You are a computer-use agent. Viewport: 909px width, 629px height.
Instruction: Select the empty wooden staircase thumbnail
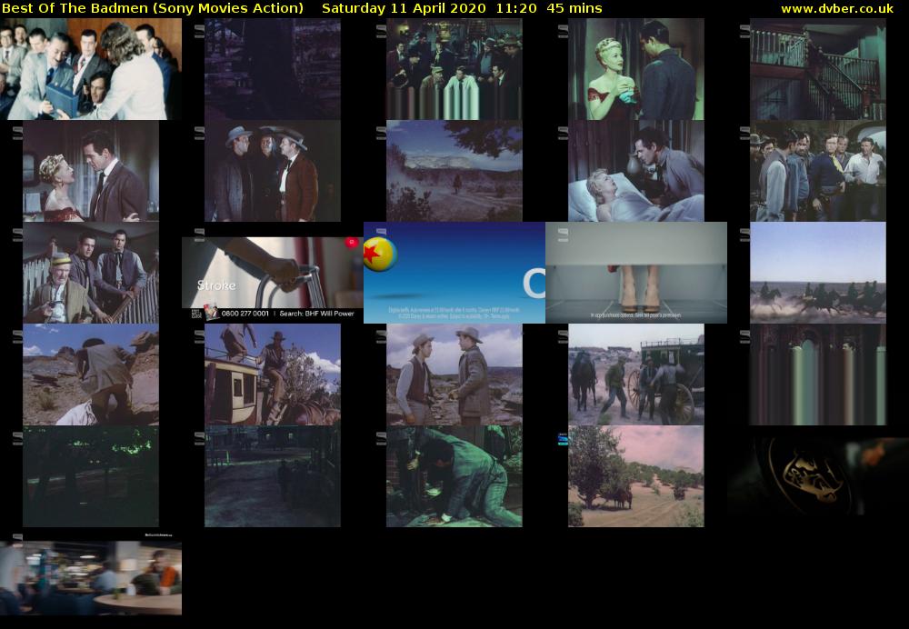click(818, 69)
